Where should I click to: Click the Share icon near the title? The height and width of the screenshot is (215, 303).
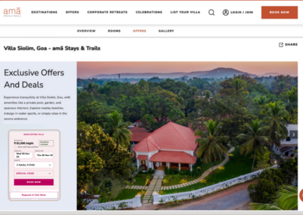click(281, 45)
